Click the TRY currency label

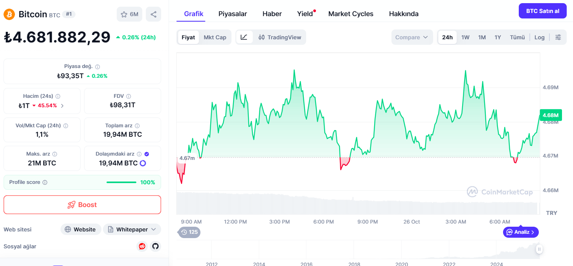[x=551, y=213]
